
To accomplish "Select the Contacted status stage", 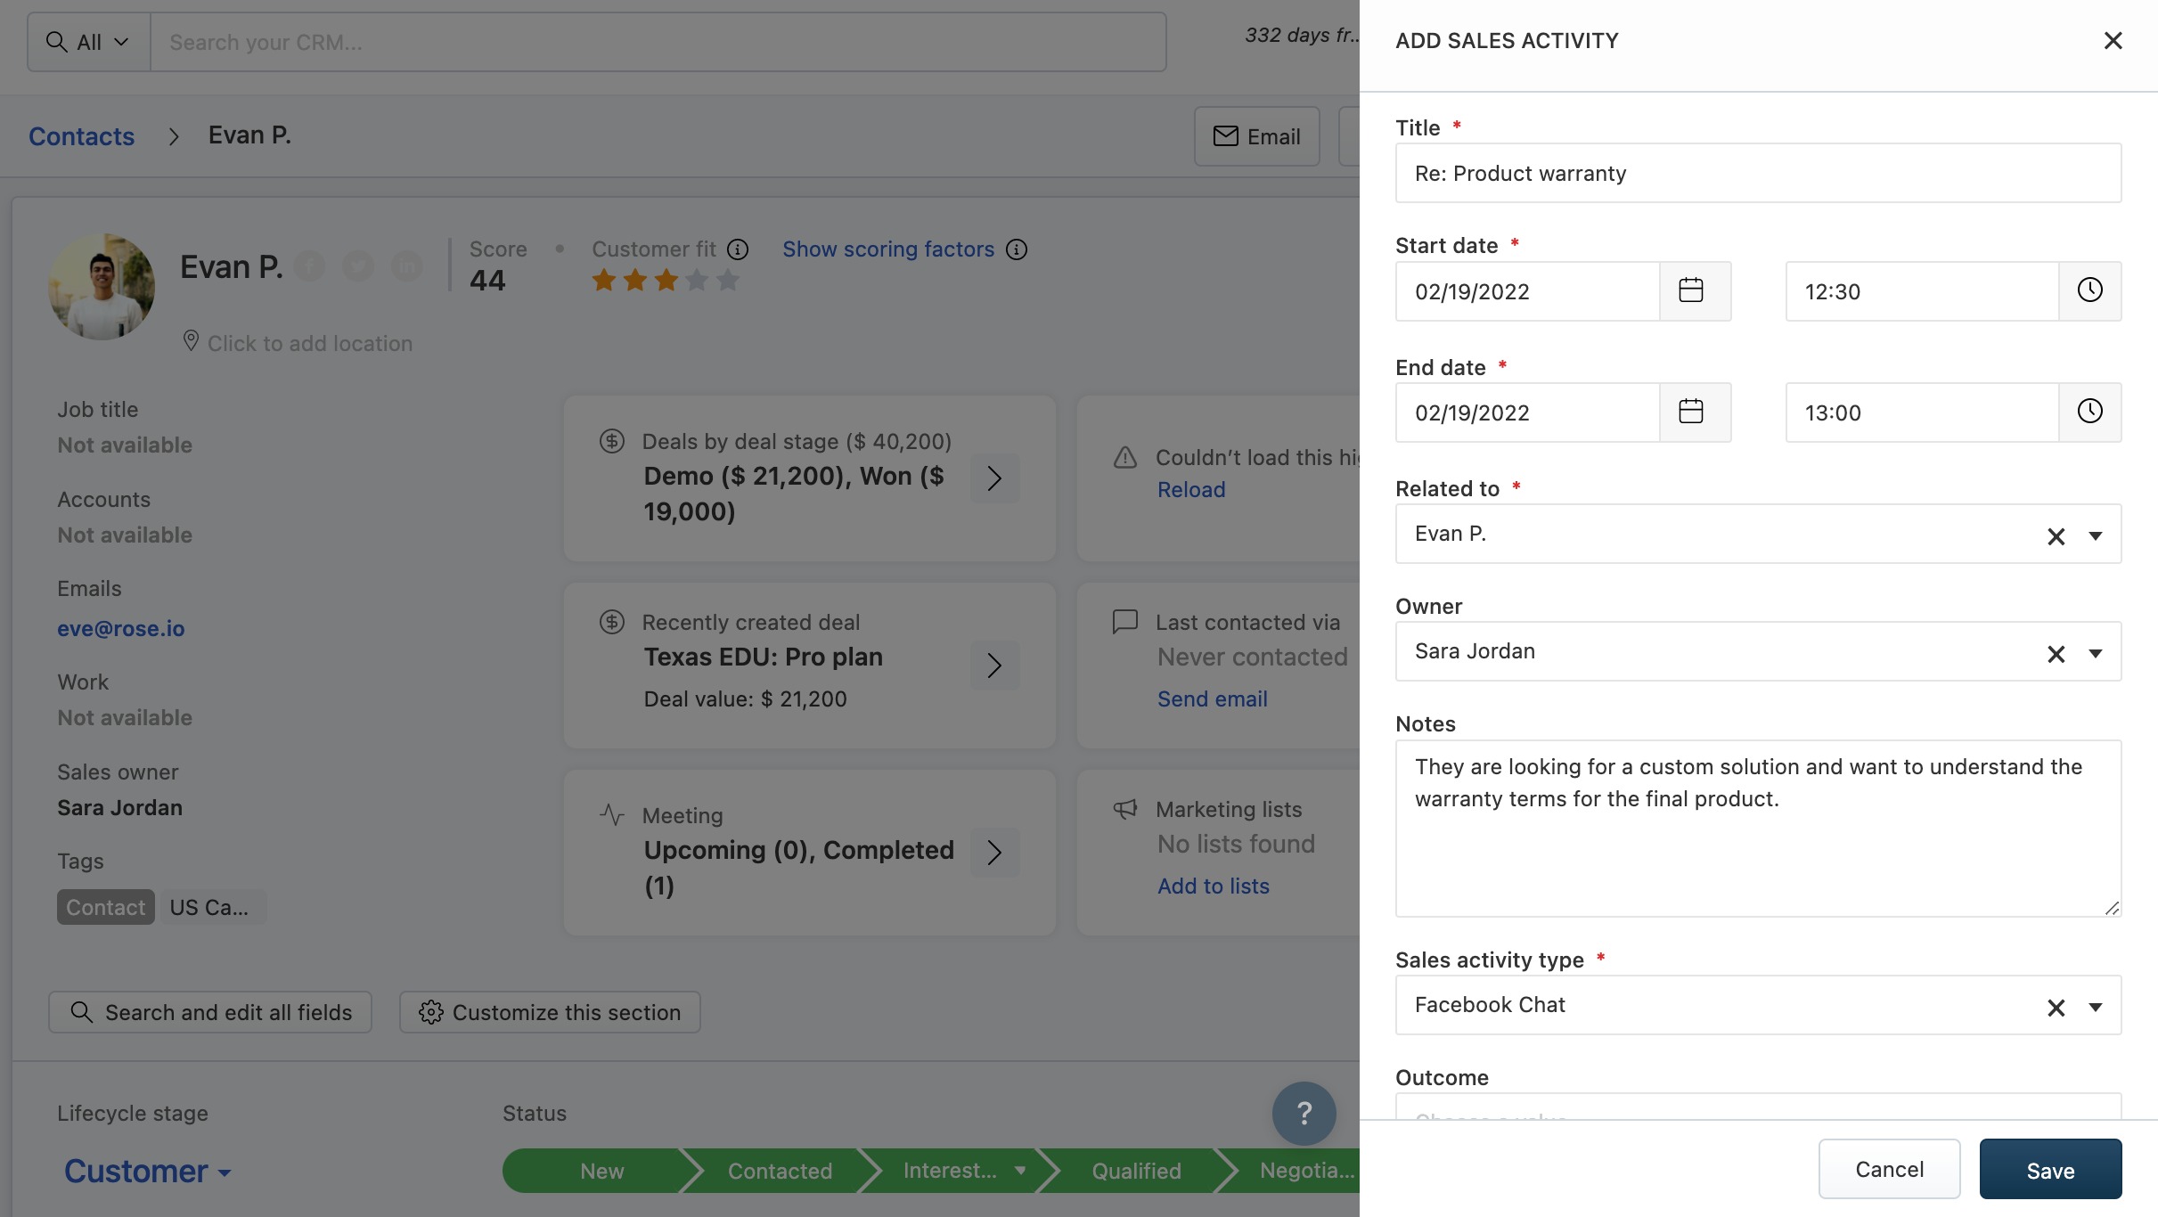I will point(780,1171).
